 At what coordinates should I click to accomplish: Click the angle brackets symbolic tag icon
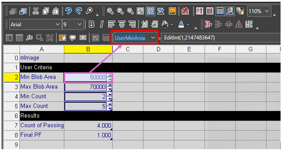[83, 38]
